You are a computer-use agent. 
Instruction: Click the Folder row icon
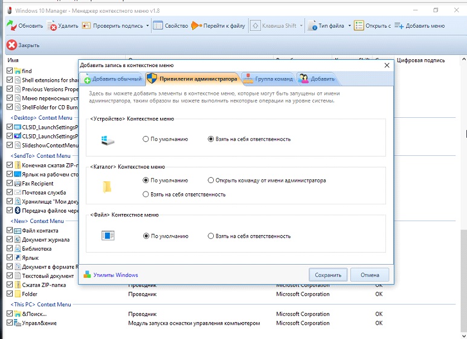click(18, 294)
